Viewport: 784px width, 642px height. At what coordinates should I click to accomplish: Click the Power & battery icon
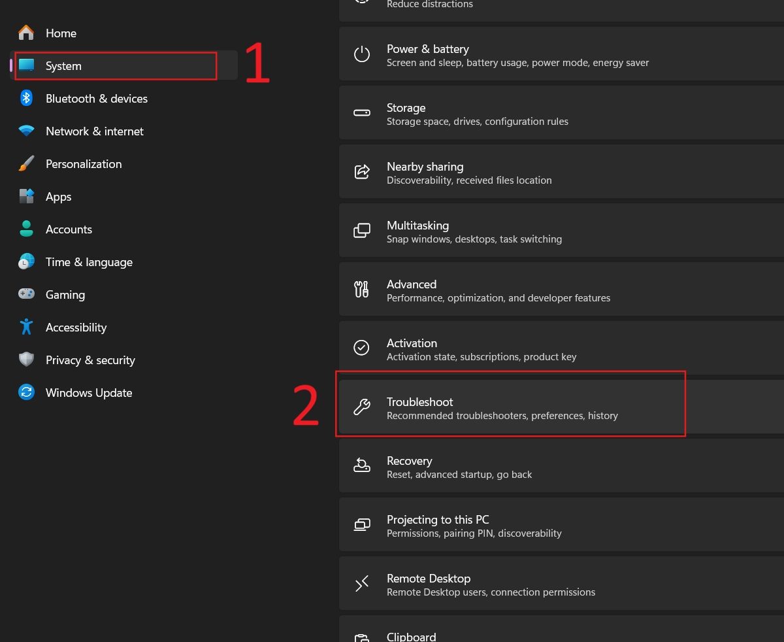(361, 54)
